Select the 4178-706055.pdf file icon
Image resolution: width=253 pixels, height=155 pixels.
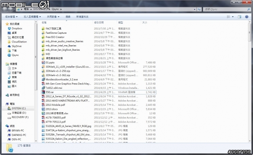pyautogui.click(x=43, y=118)
